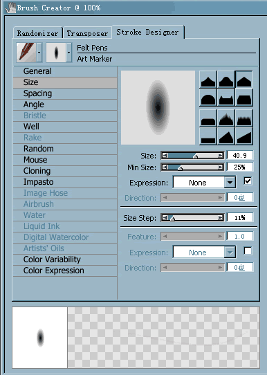Click the Felt Pens brush category icon
The image size is (267, 375).
[26, 53]
